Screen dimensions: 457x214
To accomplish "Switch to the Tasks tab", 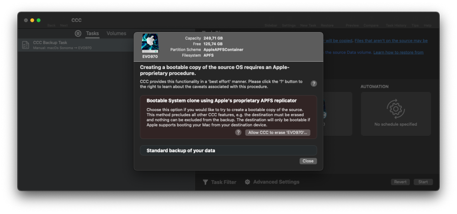I will coord(92,33).
